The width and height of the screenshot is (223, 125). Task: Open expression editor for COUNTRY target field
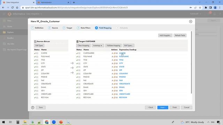pos(113,74)
